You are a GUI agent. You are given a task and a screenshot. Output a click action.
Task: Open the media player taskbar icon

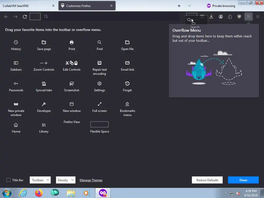[87, 193]
